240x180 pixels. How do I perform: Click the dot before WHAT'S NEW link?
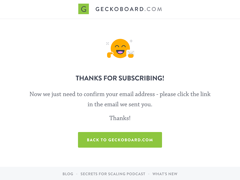click(x=149, y=174)
